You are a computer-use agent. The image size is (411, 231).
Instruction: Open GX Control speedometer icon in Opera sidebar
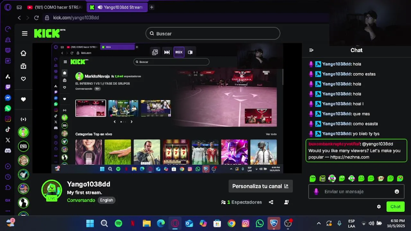(x=8, y=29)
